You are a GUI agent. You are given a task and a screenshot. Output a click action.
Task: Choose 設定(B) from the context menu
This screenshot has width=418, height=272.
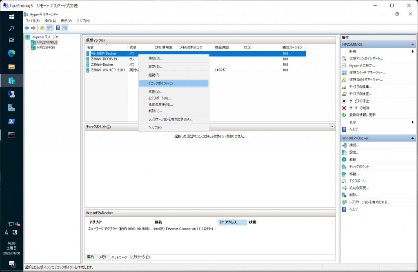(x=173, y=66)
